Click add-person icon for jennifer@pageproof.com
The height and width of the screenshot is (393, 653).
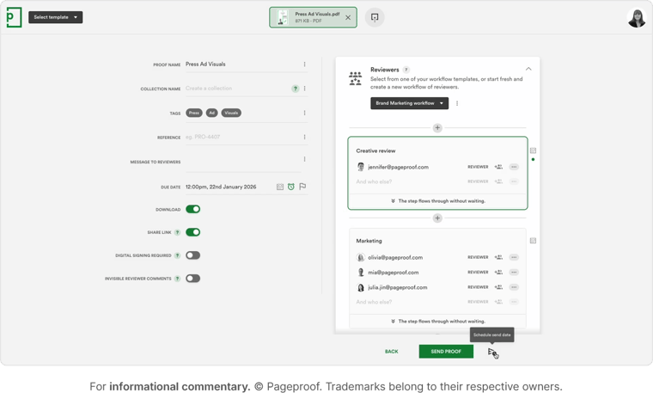point(498,167)
